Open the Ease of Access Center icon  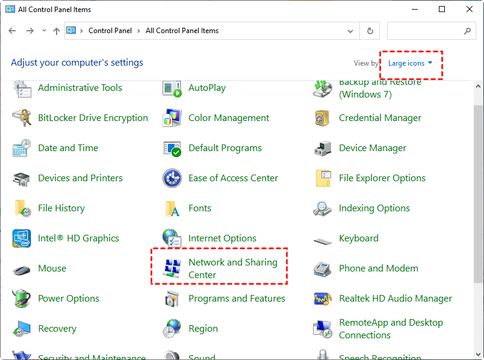(172, 178)
